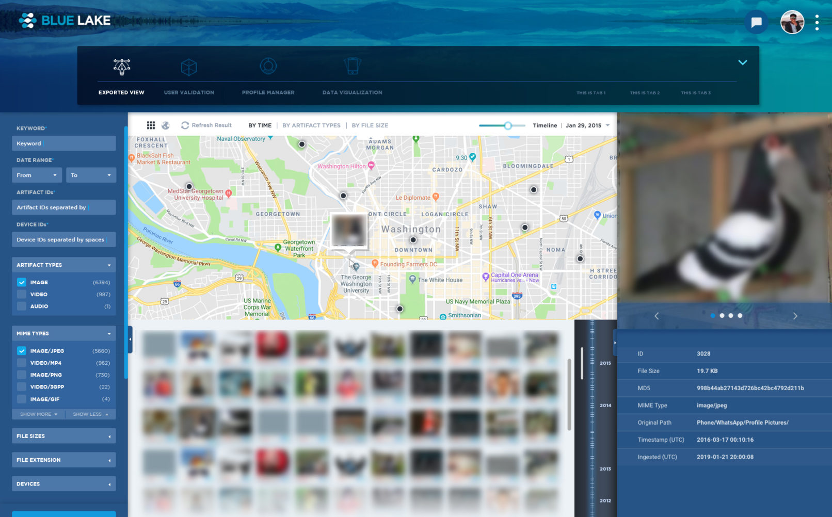Sort results By File Size
This screenshot has height=517, width=832.
370,125
